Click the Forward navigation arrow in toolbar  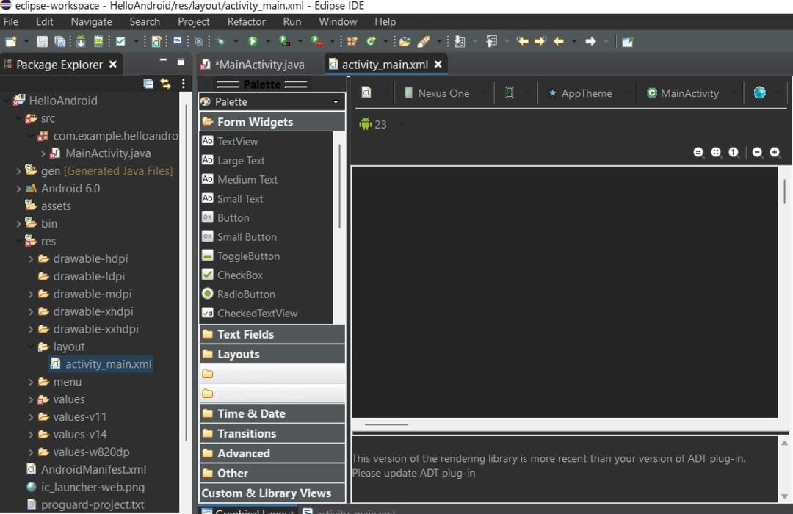tap(590, 41)
